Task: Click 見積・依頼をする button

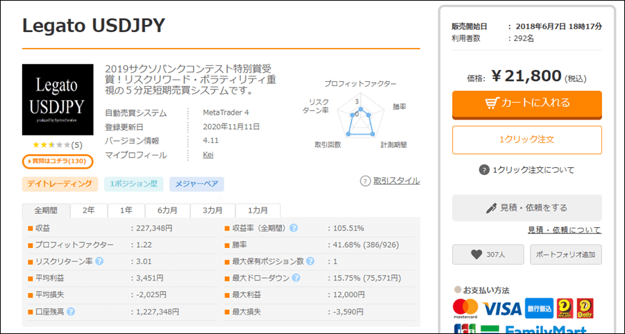Action: point(526,208)
